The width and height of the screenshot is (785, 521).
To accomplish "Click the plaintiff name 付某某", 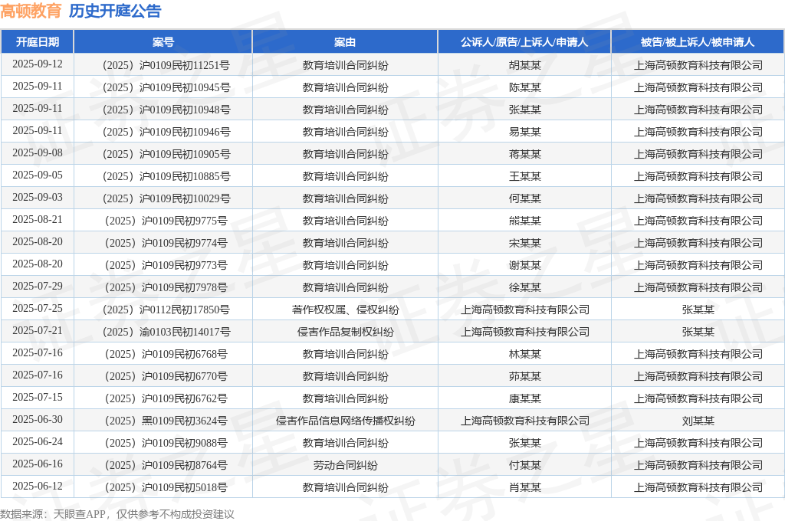I will (x=524, y=465).
